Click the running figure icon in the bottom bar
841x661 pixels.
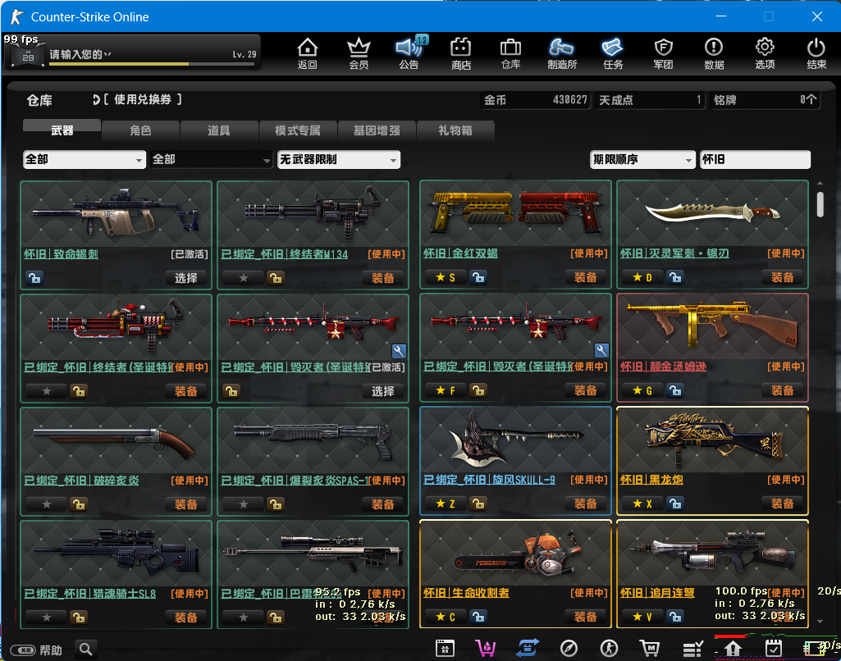(x=609, y=649)
